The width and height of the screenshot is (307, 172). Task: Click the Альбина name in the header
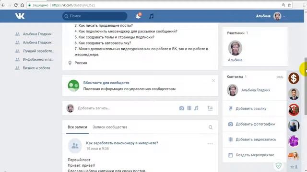click(263, 16)
